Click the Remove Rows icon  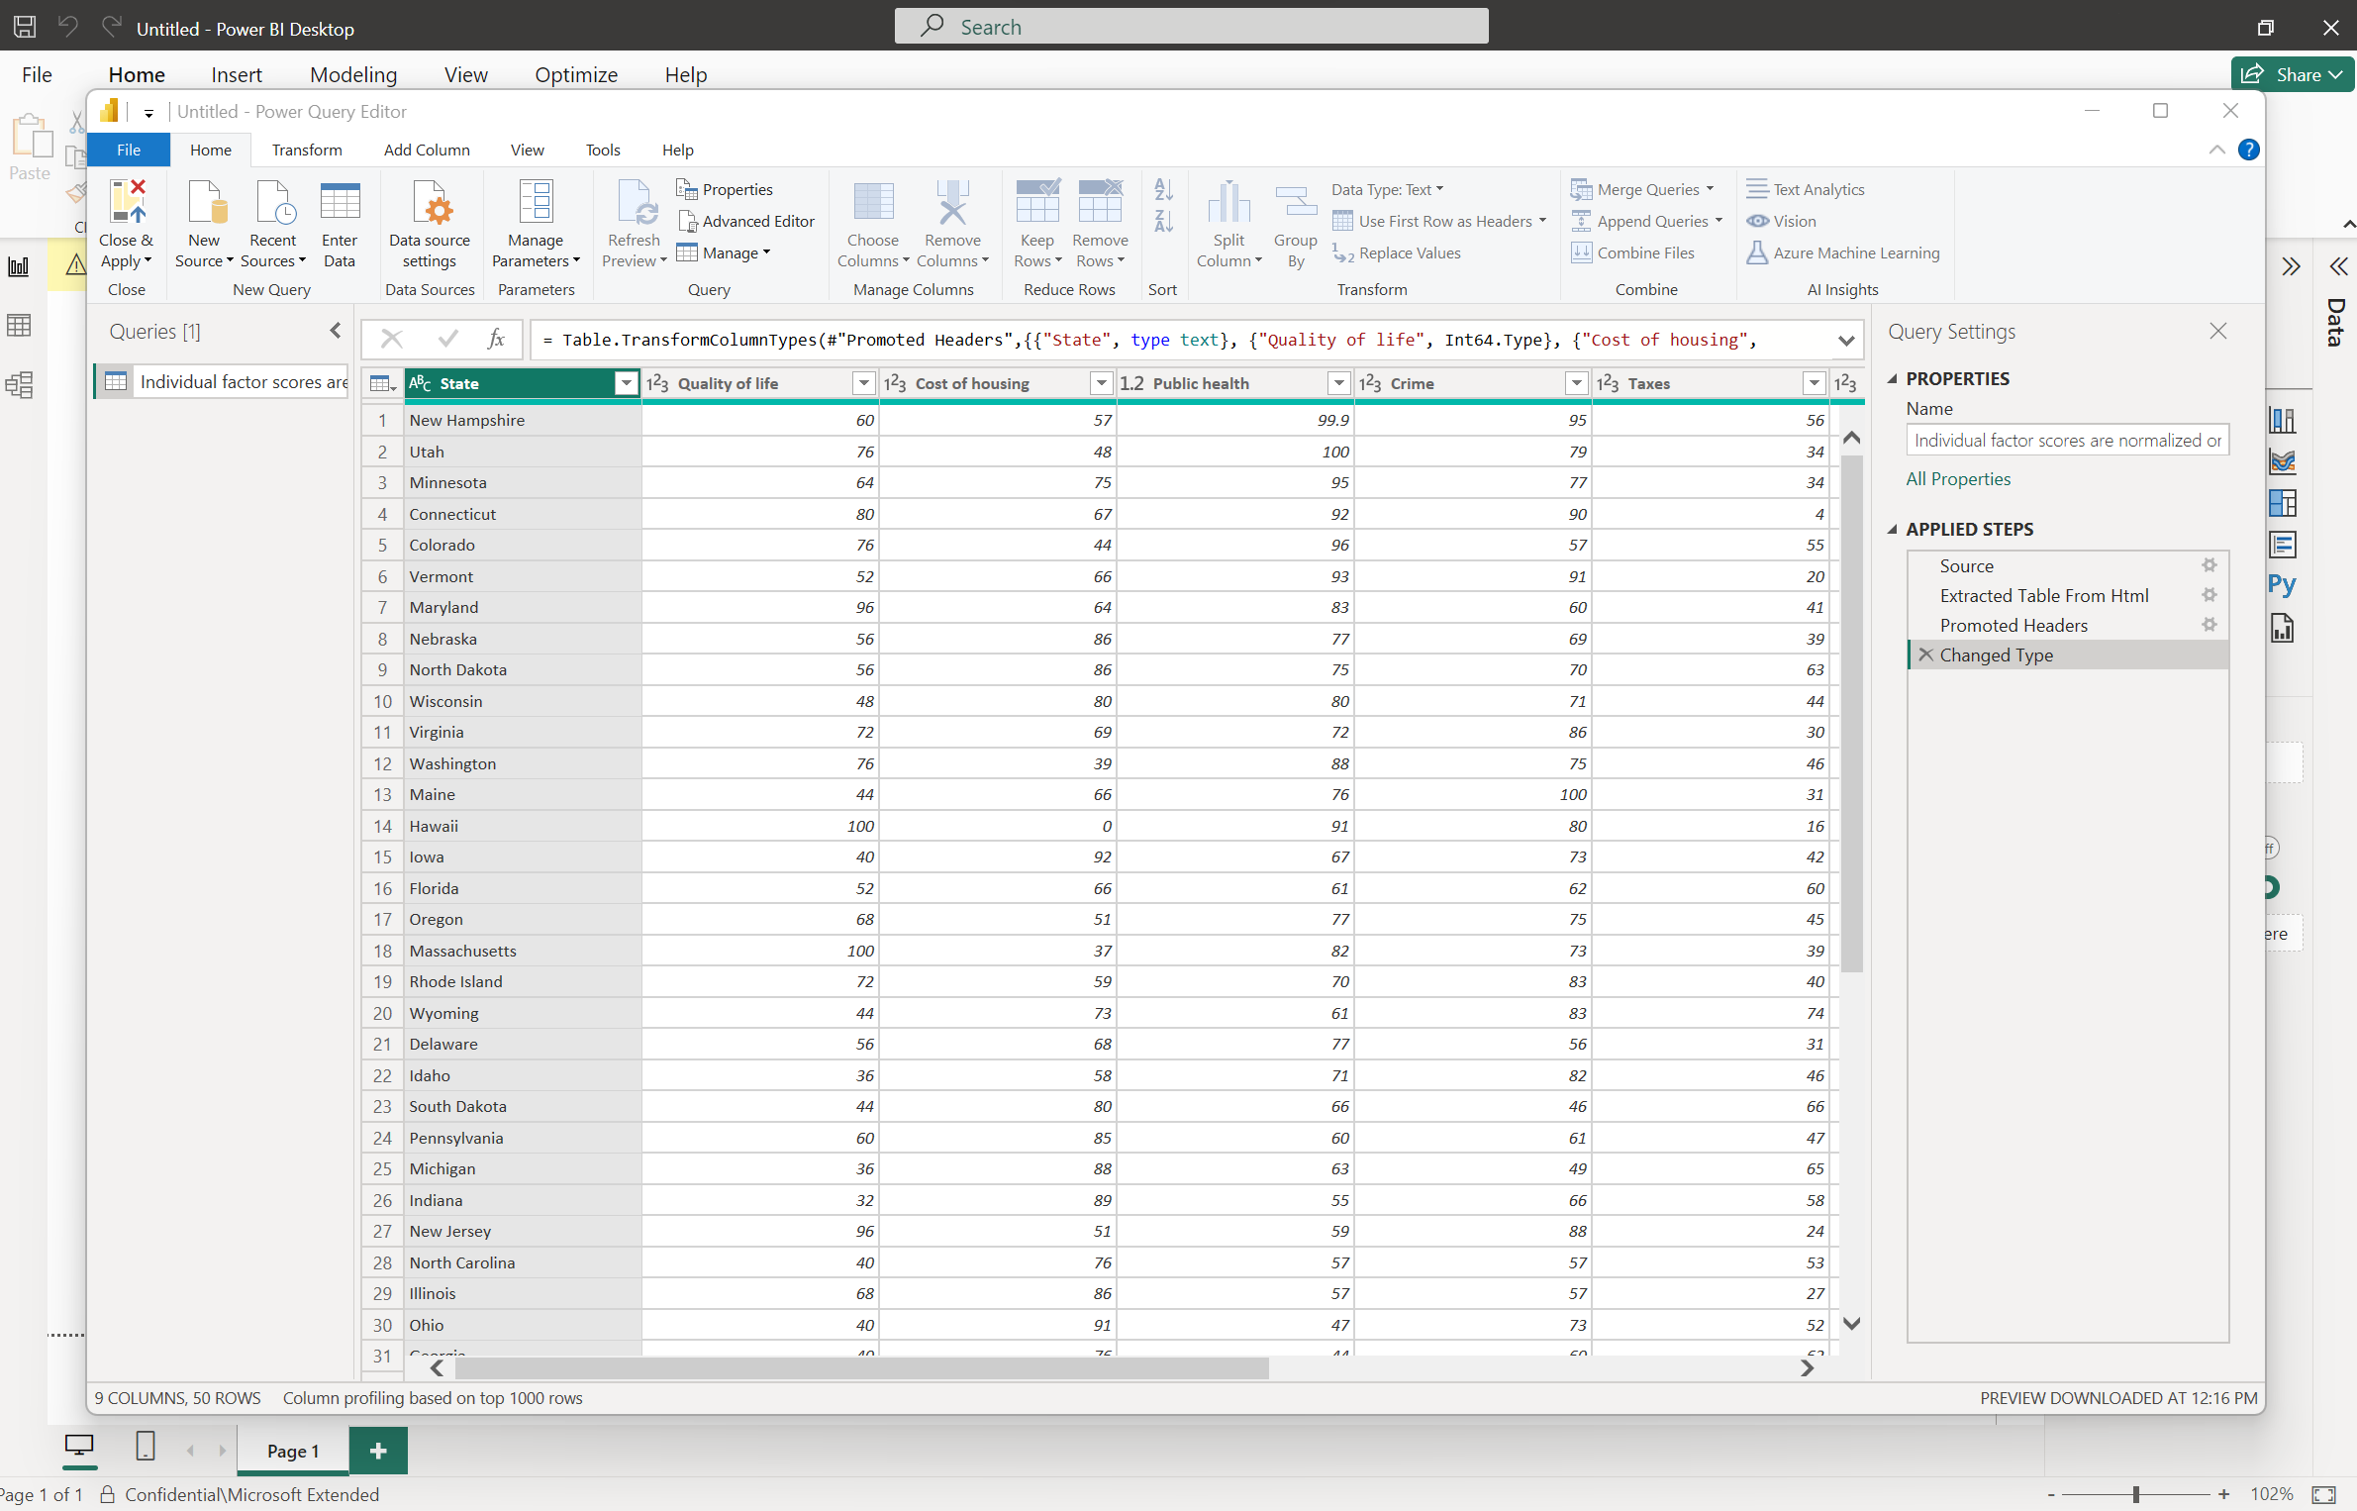(x=1100, y=203)
